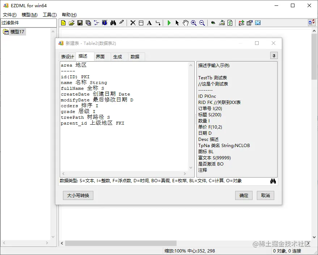Image resolution: width=318 pixels, height=255 pixels.
Task: Open the 工具(T) menu
Action: coord(50,14)
